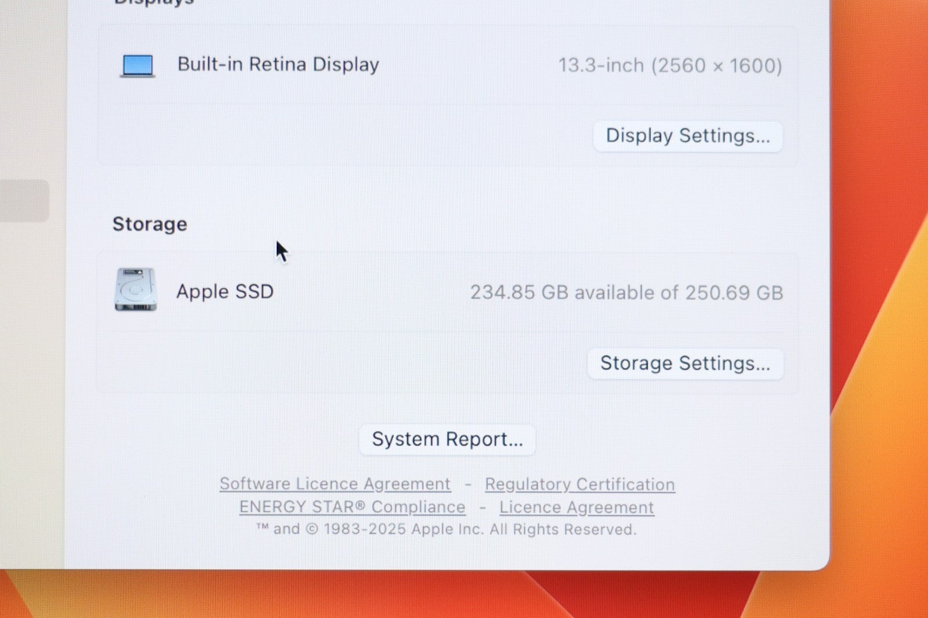Viewport: 928px width, 618px height.
Task: Click the 234.85 GB available storage text
Action: coord(626,293)
